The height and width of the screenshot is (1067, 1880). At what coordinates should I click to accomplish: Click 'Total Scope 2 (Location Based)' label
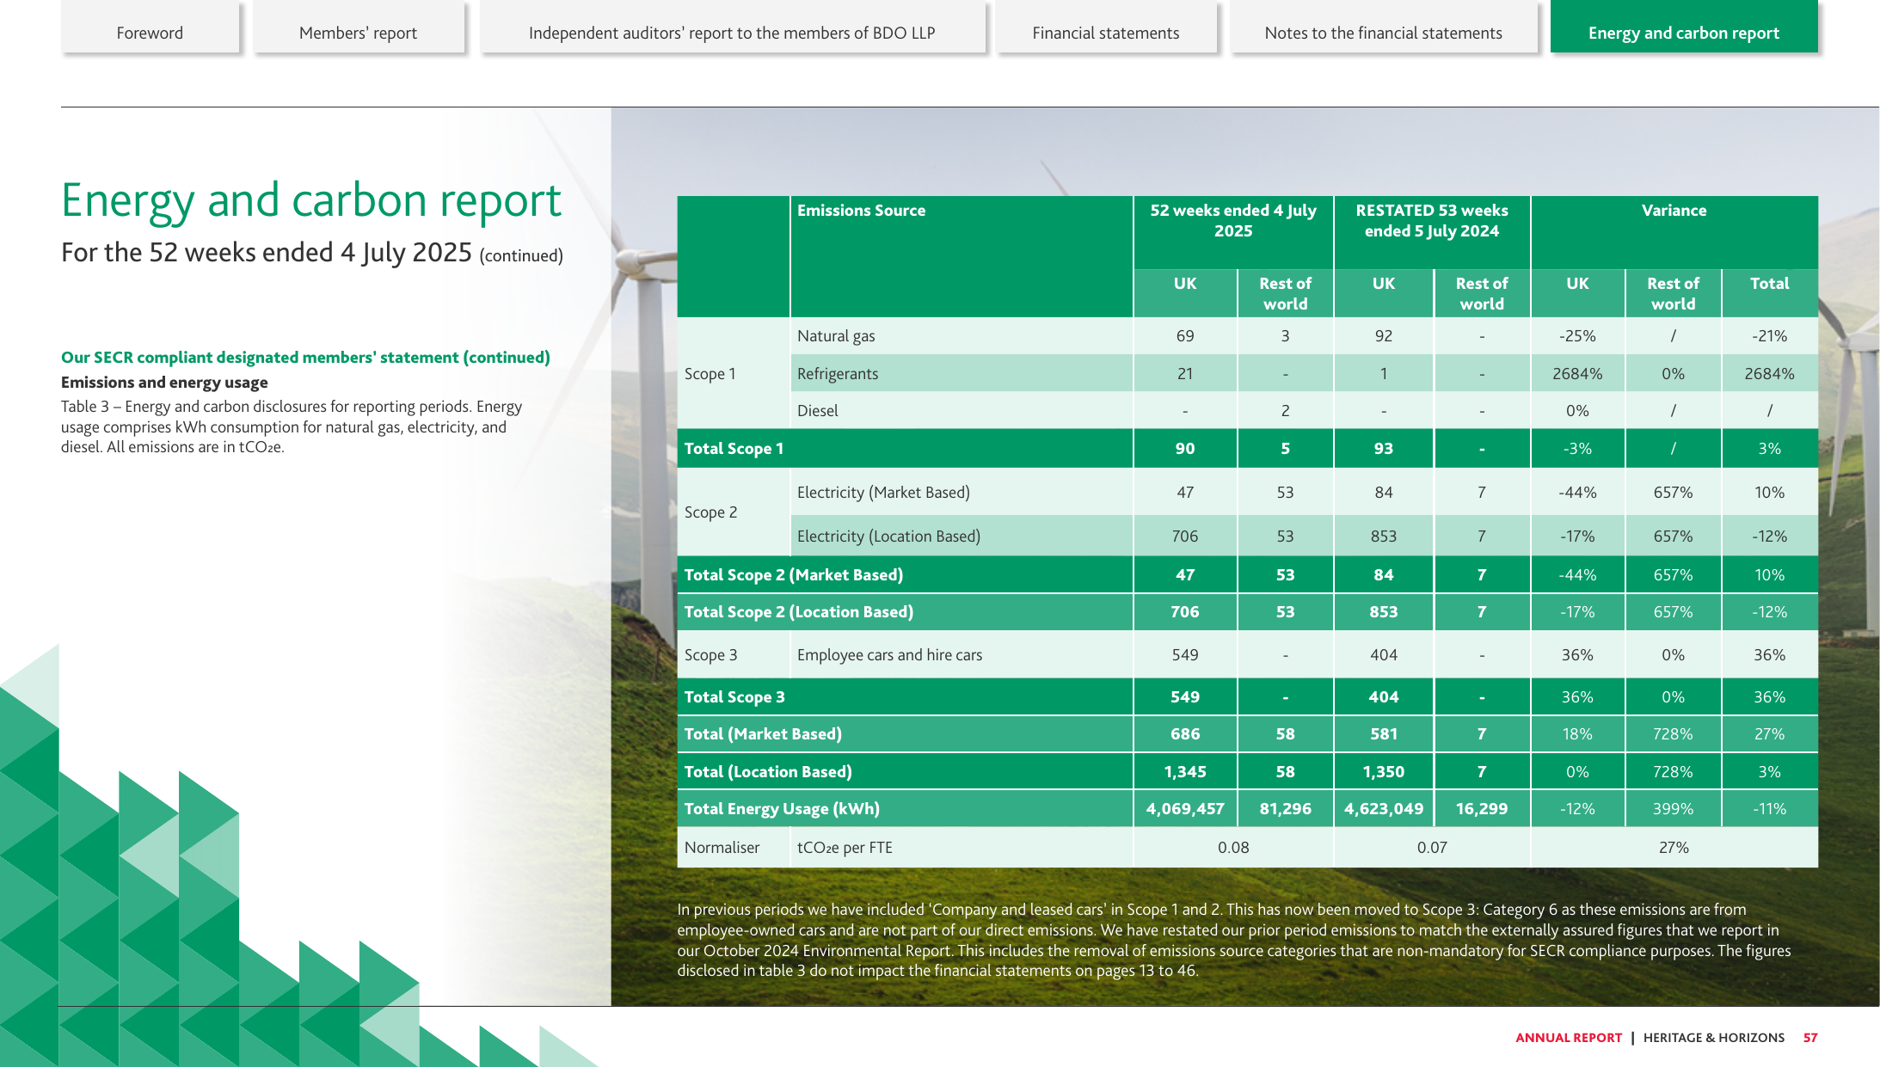(798, 611)
